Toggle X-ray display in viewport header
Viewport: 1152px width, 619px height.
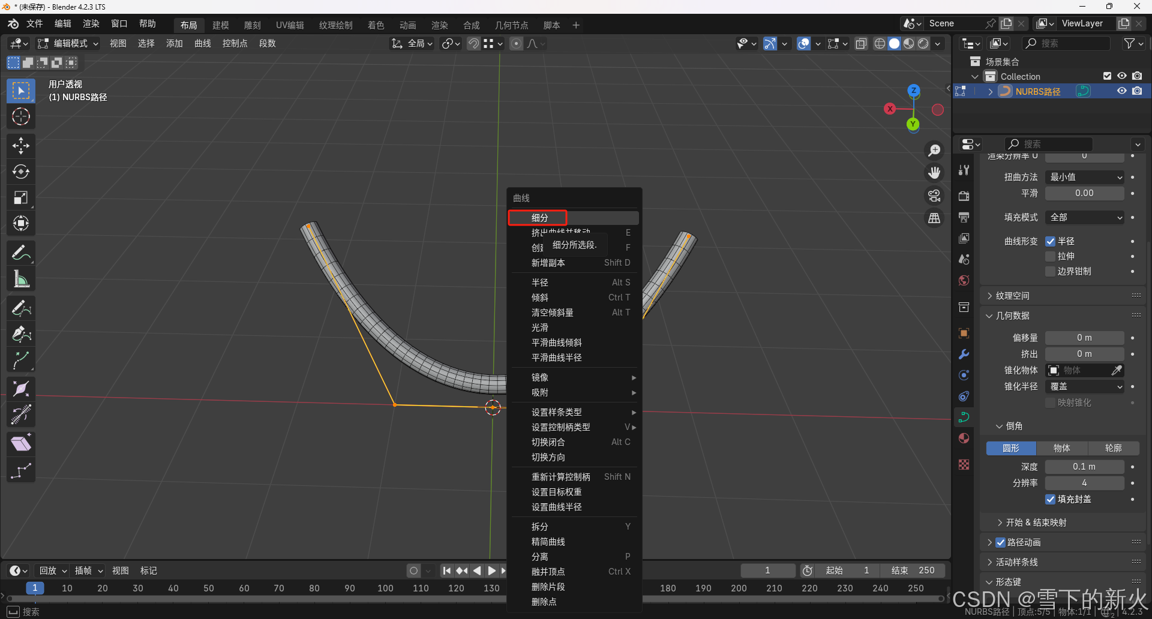point(861,43)
